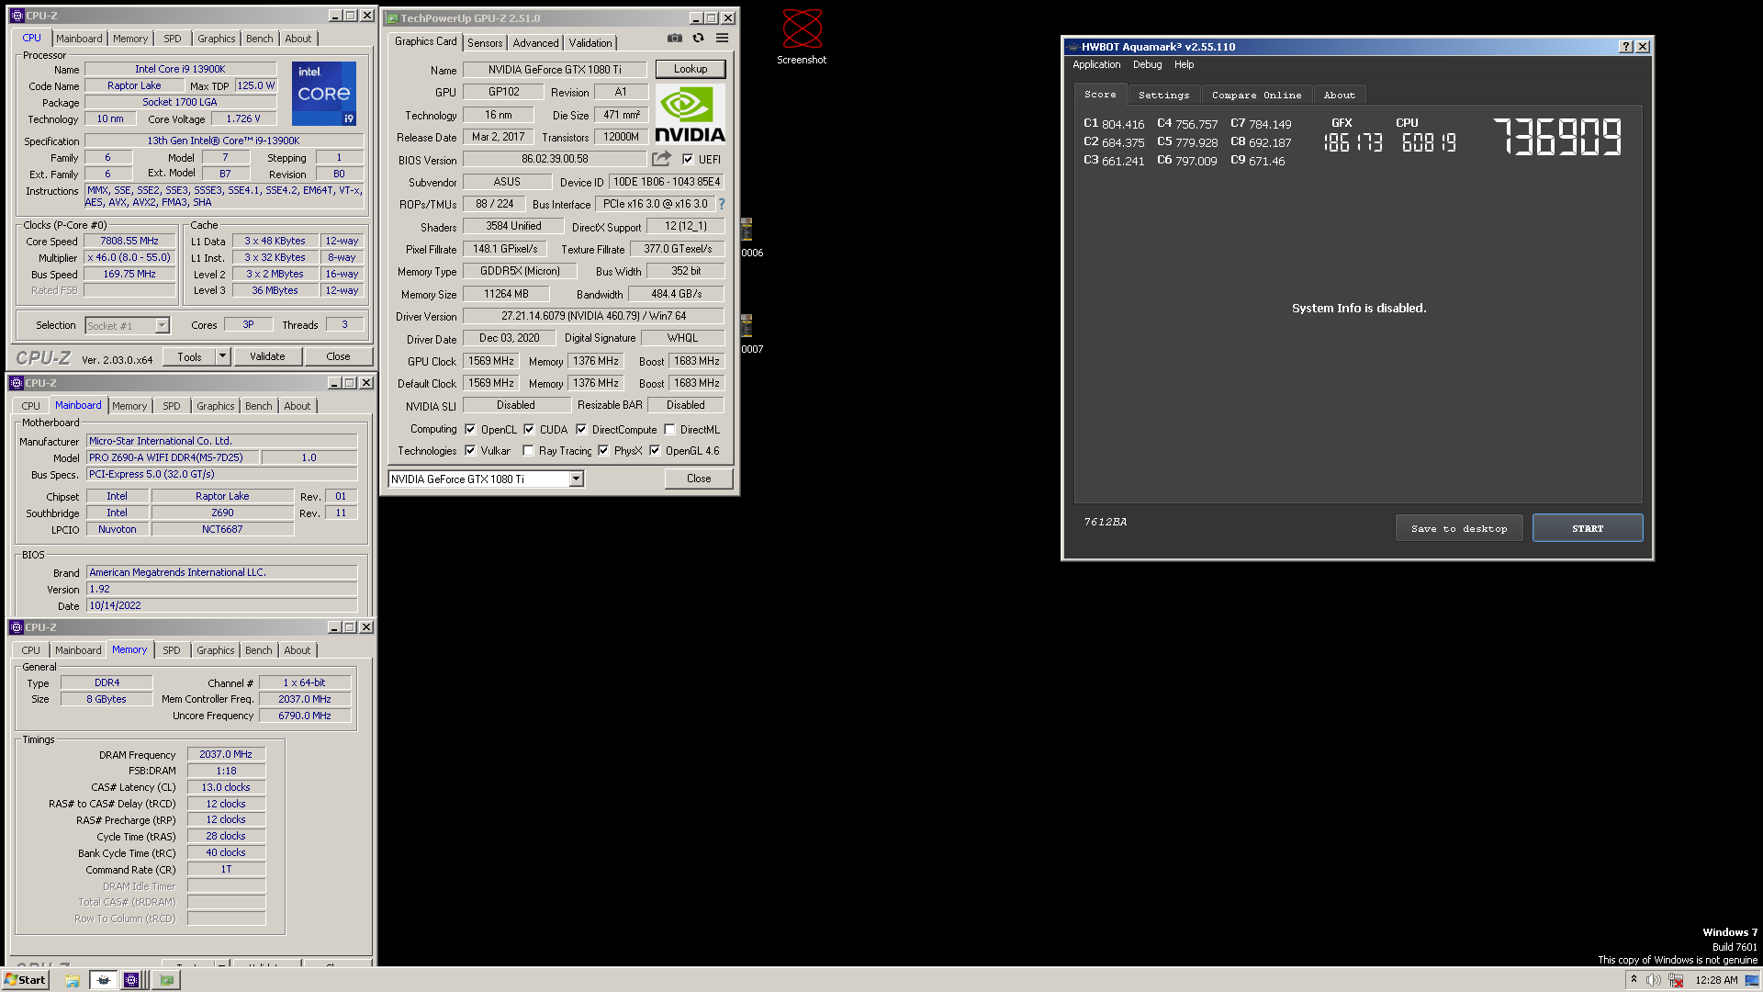Open the Sensors tab in GPU-Z

pyautogui.click(x=485, y=43)
